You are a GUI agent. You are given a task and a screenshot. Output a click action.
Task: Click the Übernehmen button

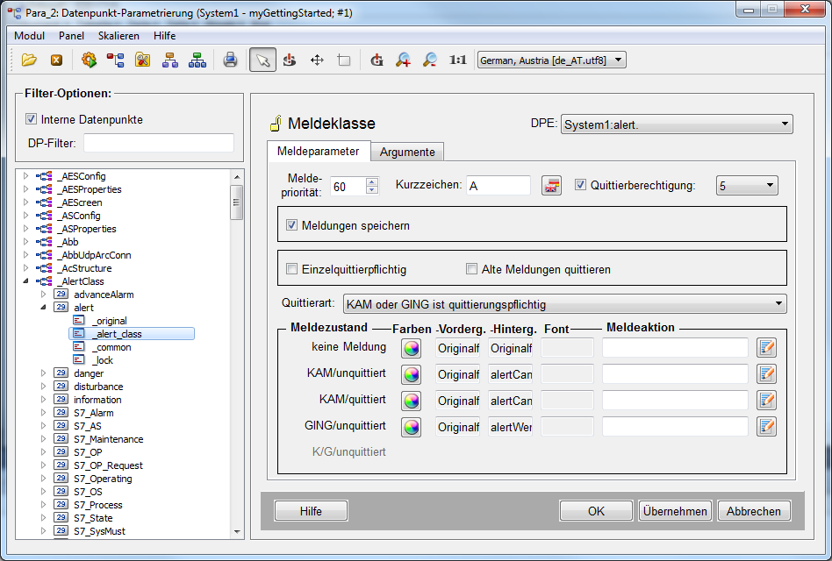(675, 511)
